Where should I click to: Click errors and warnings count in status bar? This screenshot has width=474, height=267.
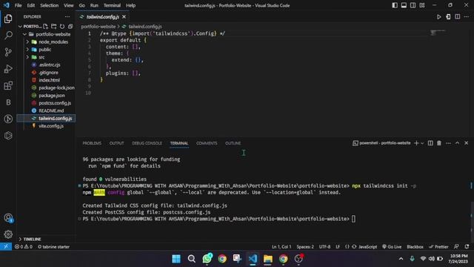(24, 247)
